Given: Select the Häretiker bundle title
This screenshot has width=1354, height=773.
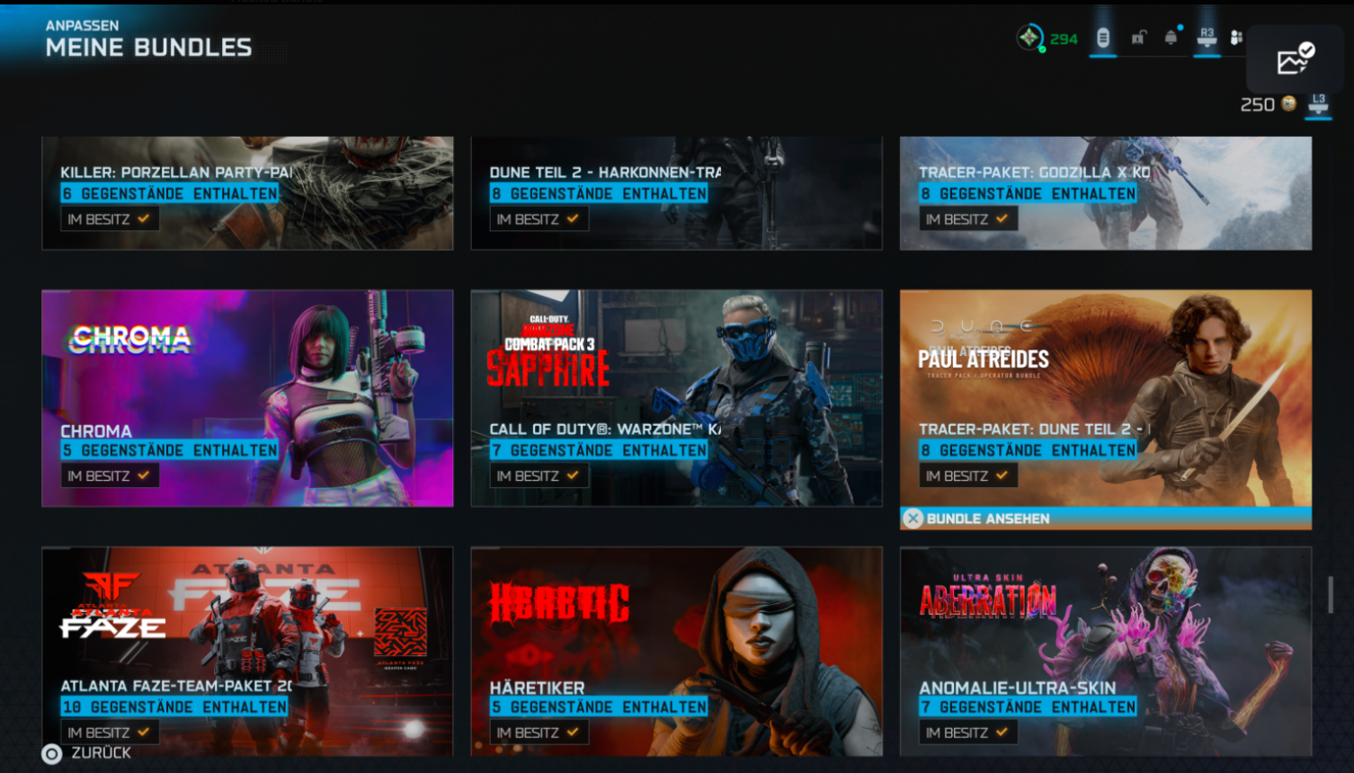Looking at the screenshot, I should tap(537, 688).
